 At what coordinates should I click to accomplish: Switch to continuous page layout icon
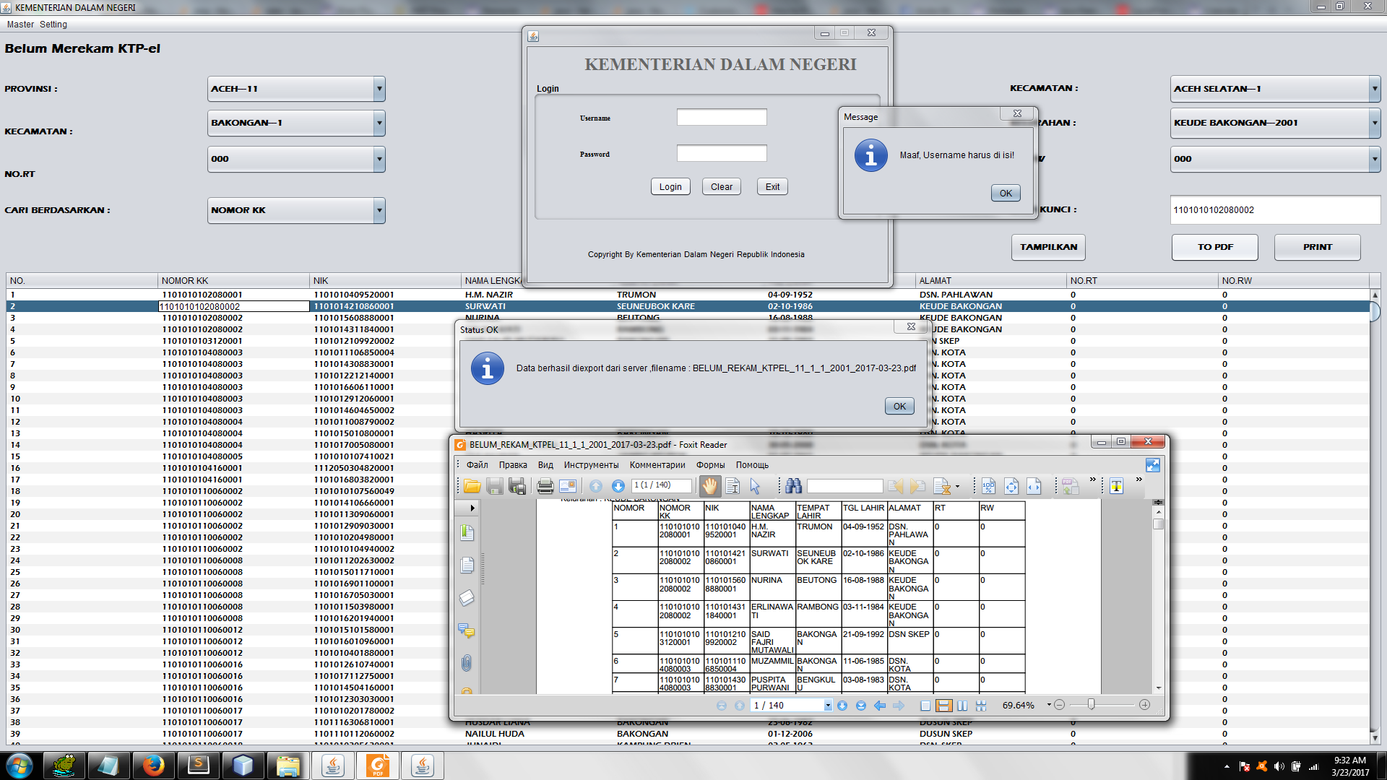click(943, 706)
